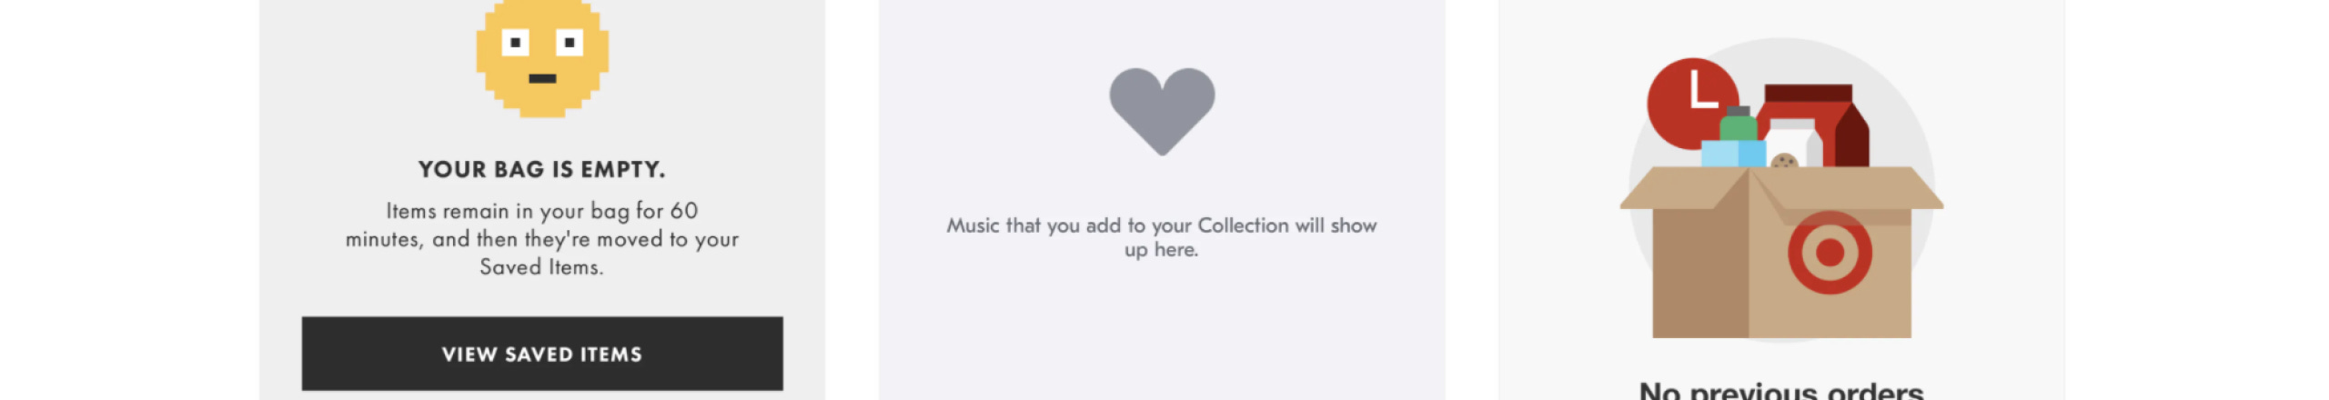Select the 'No previous orders' heading
Viewport: 2329px width, 400px height.
click(1781, 391)
